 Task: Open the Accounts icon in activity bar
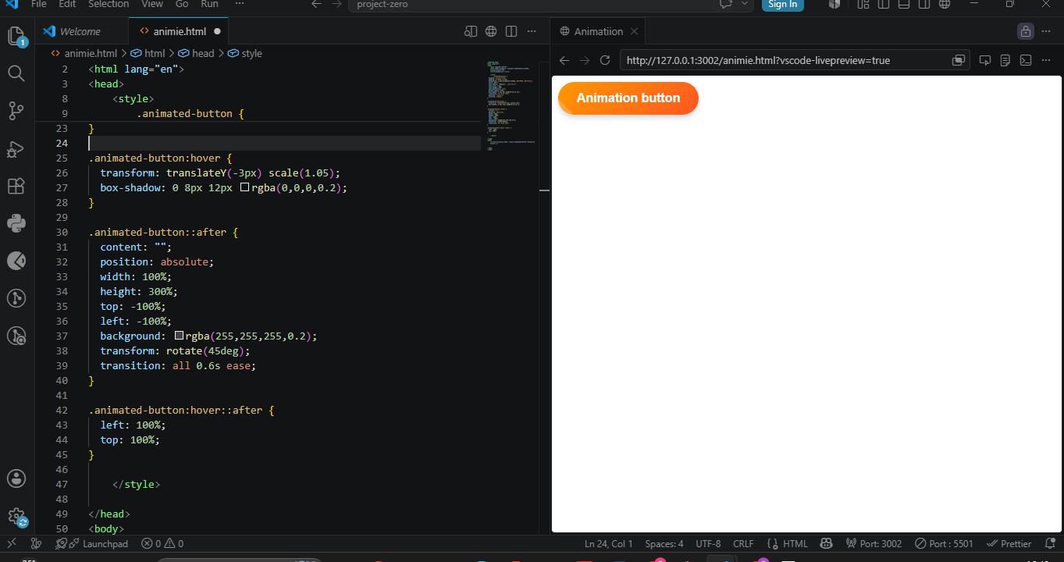[x=16, y=478]
